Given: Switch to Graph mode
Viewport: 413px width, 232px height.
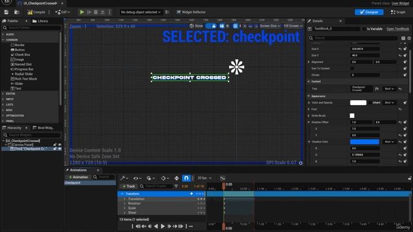Looking at the screenshot, I should click(398, 12).
